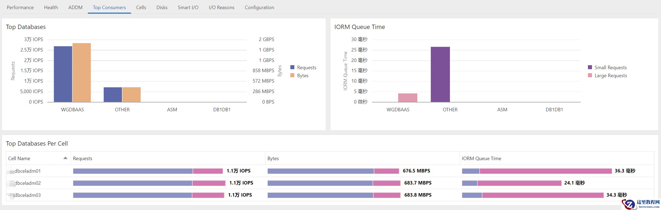Image resolution: width=661 pixels, height=210 pixels.
Task: Click the dbceladm03 683.8 MBPS bytes bar
Action: (334, 195)
